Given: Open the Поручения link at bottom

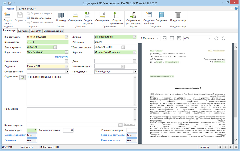Looking at the screenshot, I should tap(10, 140).
